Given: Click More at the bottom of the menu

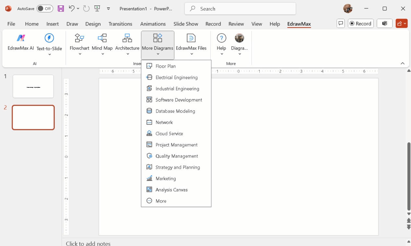Looking at the screenshot, I should (x=176, y=201).
